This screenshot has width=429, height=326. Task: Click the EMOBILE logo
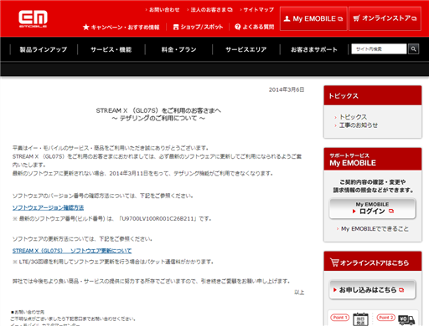click(33, 19)
